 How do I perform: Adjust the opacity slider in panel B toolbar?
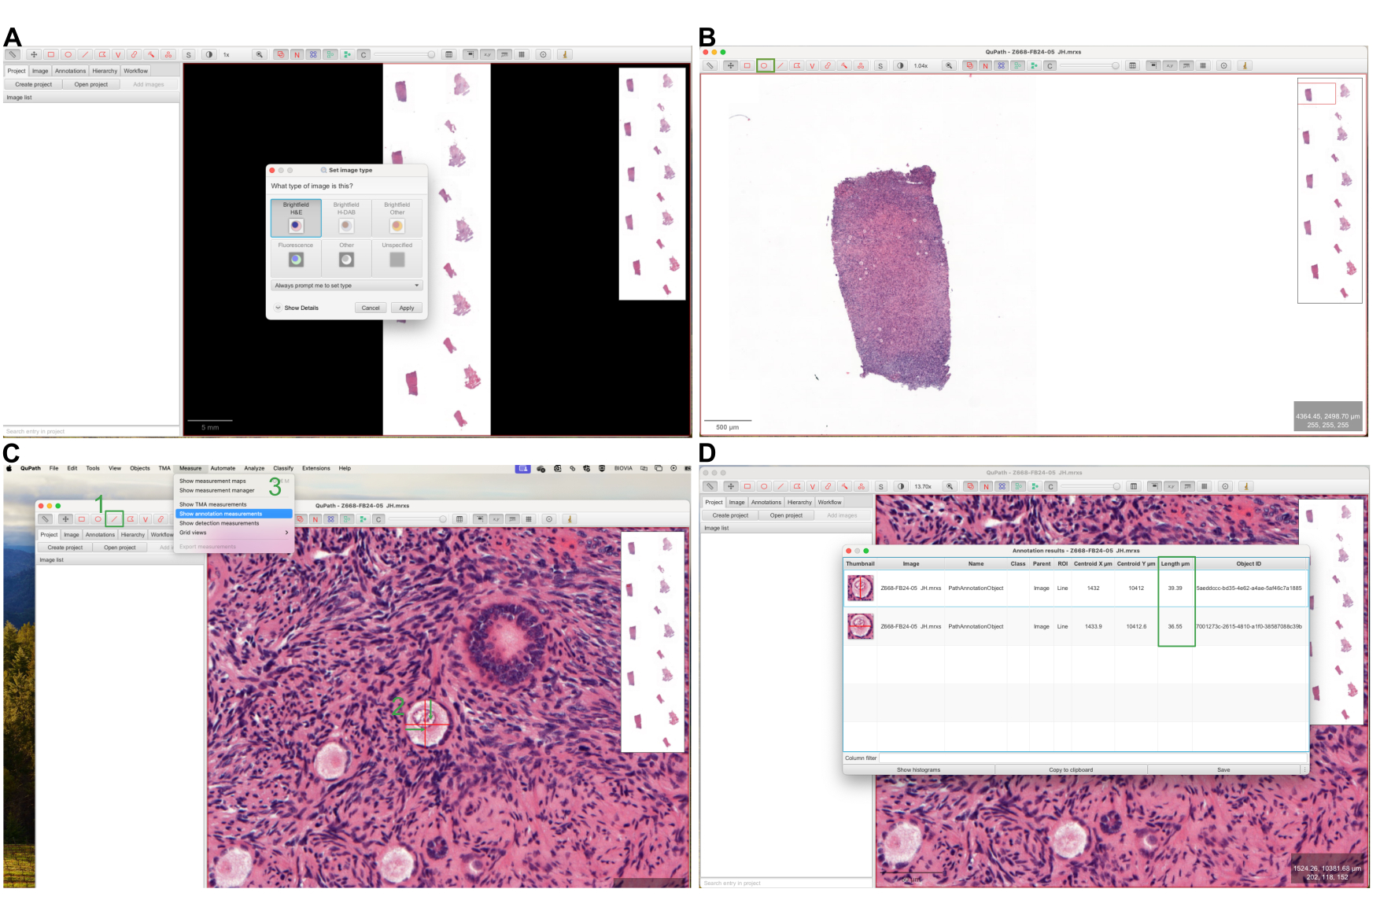coord(1090,65)
